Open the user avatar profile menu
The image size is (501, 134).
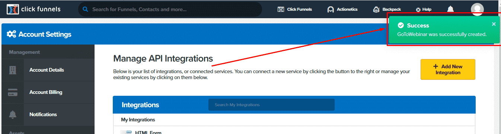[477, 9]
